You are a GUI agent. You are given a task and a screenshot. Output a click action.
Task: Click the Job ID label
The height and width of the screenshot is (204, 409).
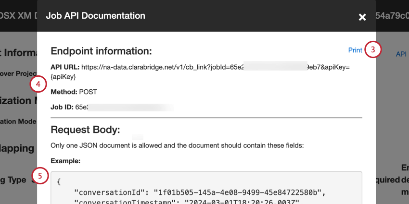(62, 107)
